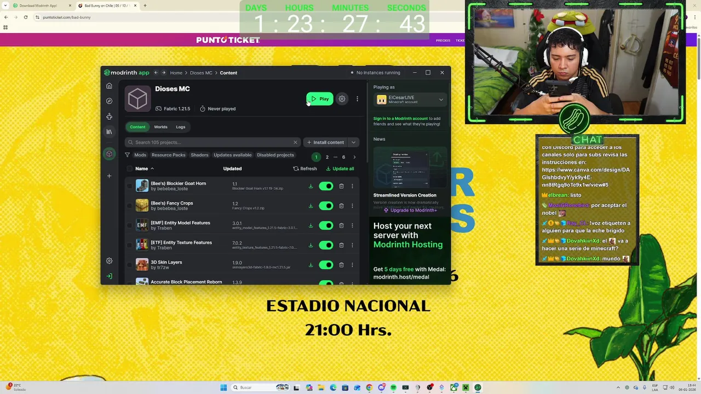This screenshot has width=701, height=394.
Task: Open the instance more-options menu beside gear
Action: click(x=357, y=99)
